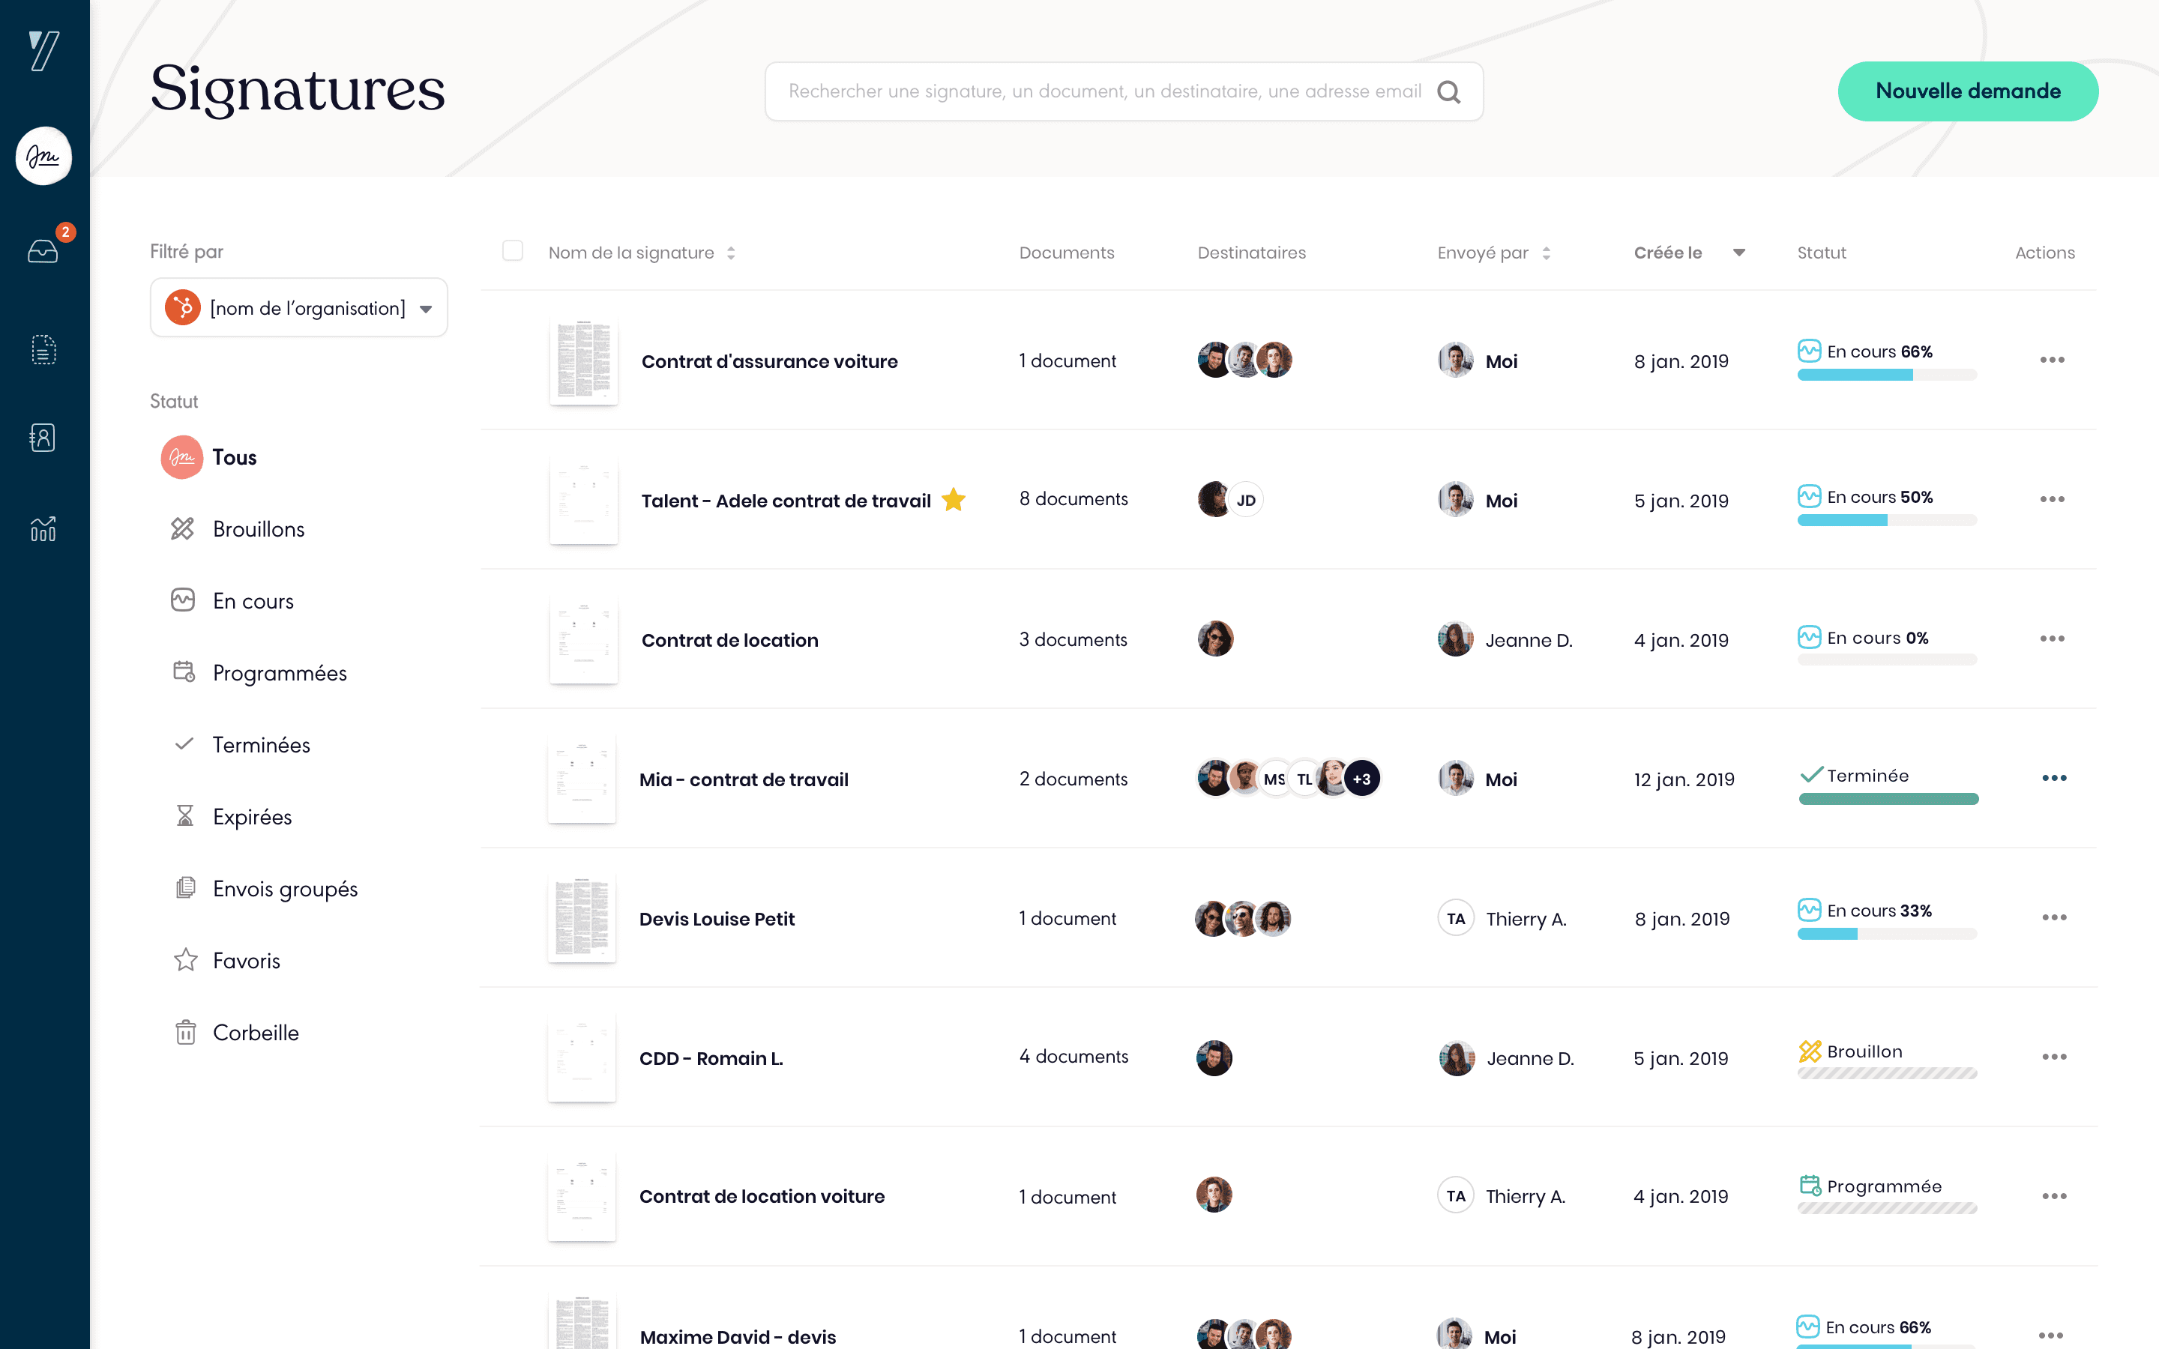
Task: Click the Programmées calendar icon
Action: [184, 672]
